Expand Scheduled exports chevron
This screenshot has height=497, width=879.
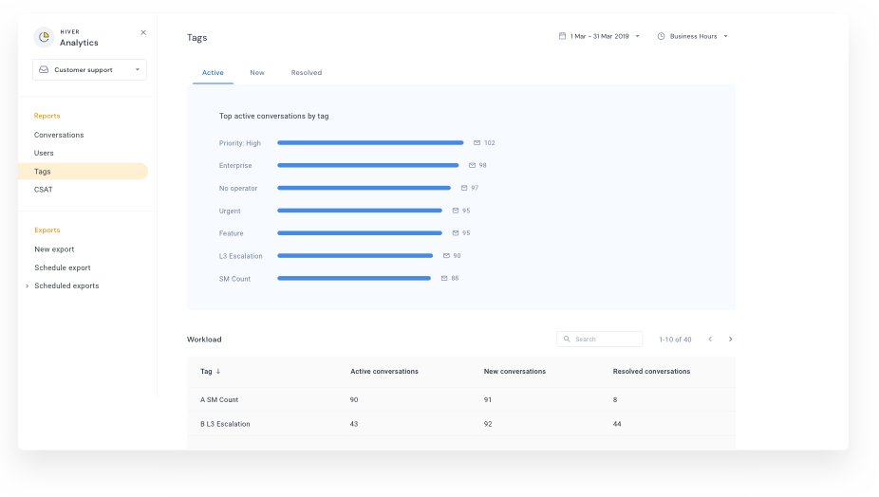[x=27, y=286]
